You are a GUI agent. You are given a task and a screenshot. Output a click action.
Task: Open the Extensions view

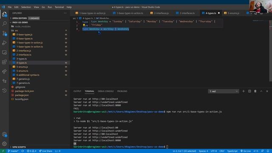tap(4, 62)
